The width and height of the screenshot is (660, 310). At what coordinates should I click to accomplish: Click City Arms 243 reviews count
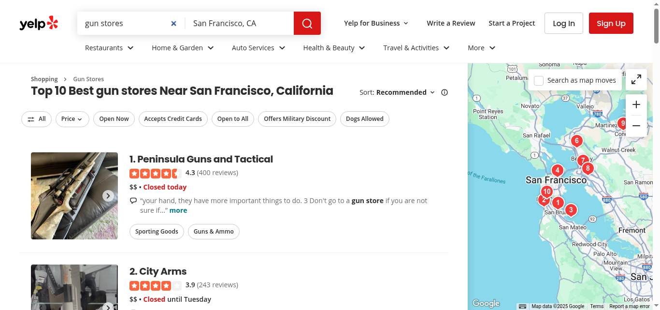(x=217, y=285)
